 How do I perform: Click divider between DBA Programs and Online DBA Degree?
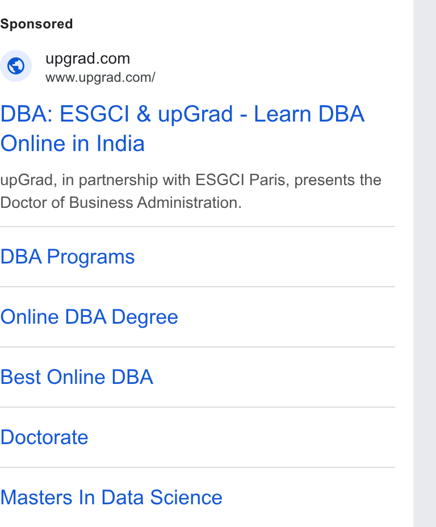(x=198, y=287)
